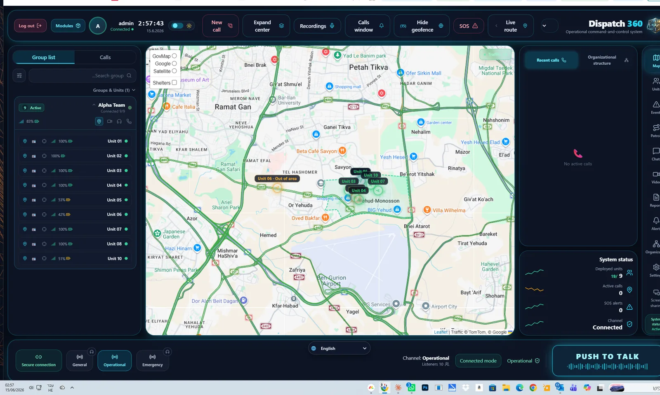The height and width of the screenshot is (395, 660).
Task: Open the Alerts bell in right sidebar
Action: click(x=655, y=223)
